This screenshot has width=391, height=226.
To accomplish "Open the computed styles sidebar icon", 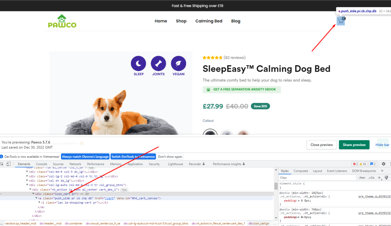I will (x=386, y=178).
